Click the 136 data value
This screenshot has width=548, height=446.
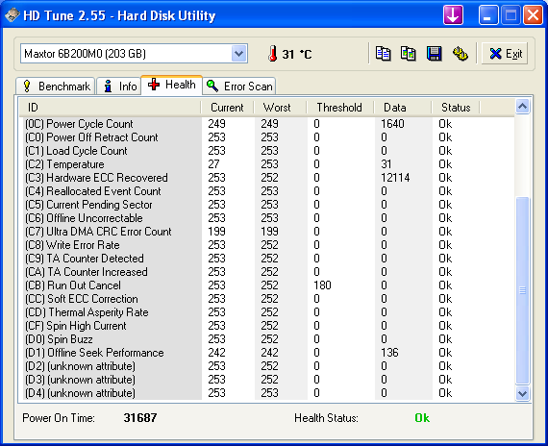tap(389, 353)
